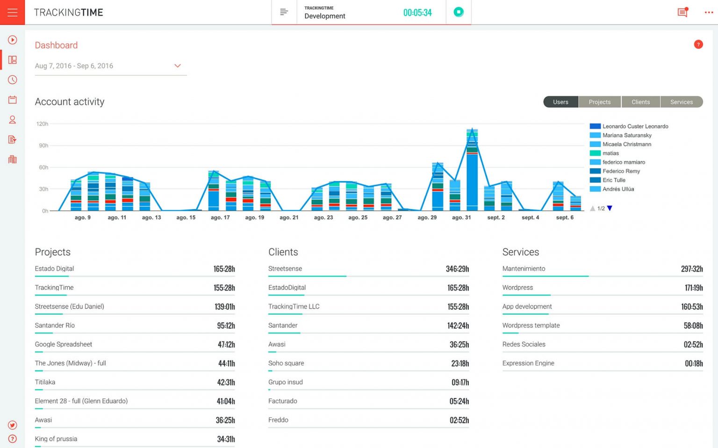Viewport: 718px width, 448px height.
Task: Open the Dashboard icon in sidebar
Action: [12, 60]
